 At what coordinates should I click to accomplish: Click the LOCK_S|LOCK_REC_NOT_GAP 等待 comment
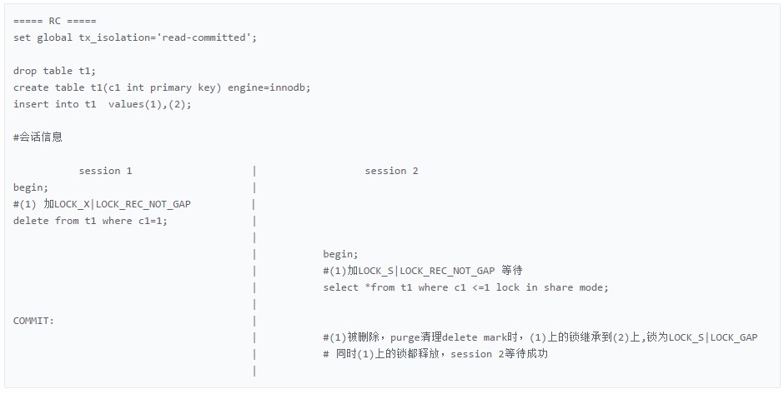click(423, 271)
